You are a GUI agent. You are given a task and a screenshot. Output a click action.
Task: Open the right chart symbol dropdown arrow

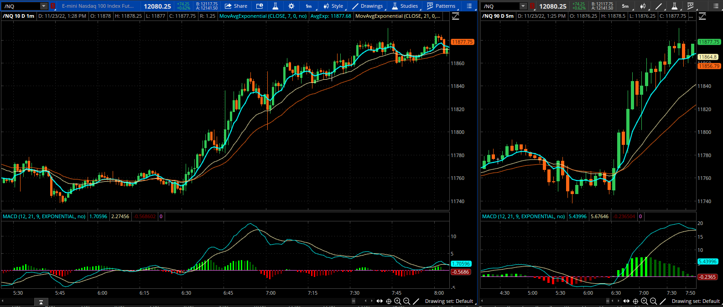(x=523, y=6)
